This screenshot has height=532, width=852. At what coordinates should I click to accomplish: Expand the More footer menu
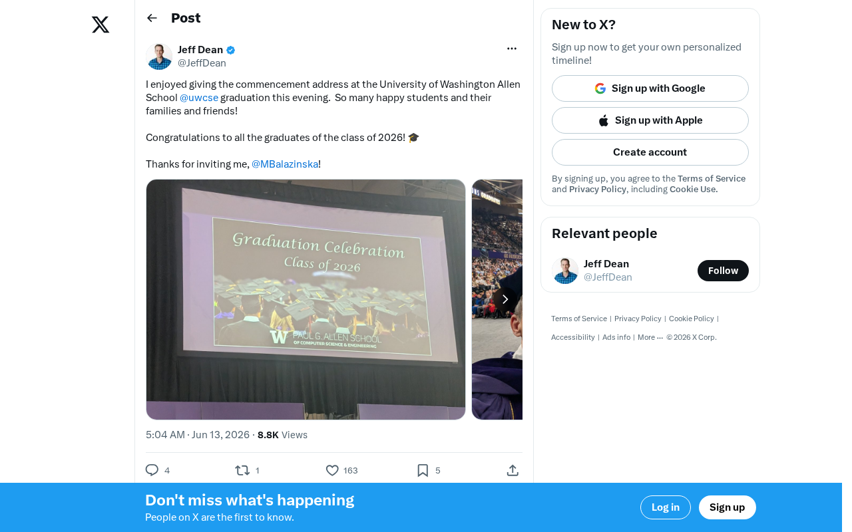pos(650,337)
